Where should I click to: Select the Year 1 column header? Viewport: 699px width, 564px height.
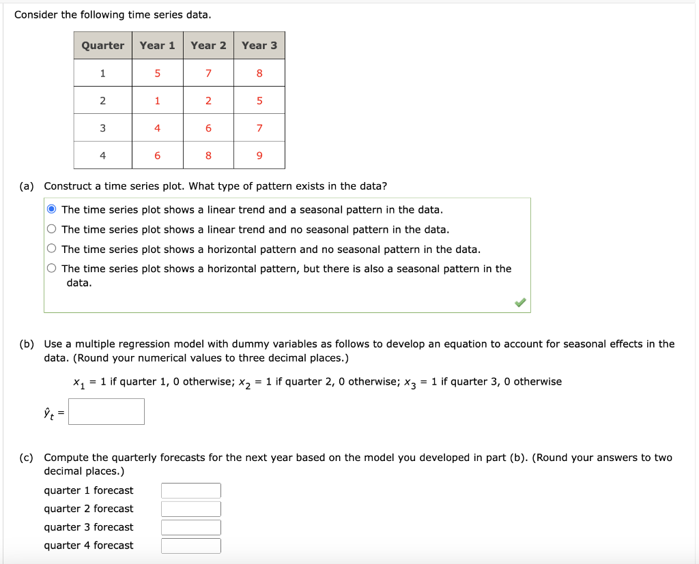pyautogui.click(x=157, y=45)
